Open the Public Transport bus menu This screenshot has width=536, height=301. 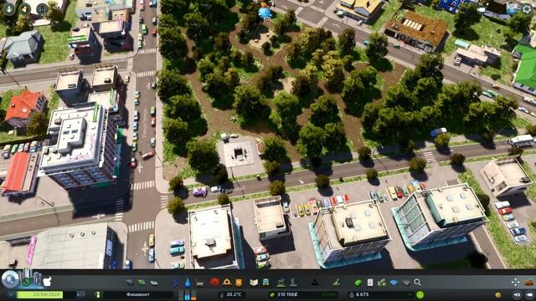pos(265,283)
